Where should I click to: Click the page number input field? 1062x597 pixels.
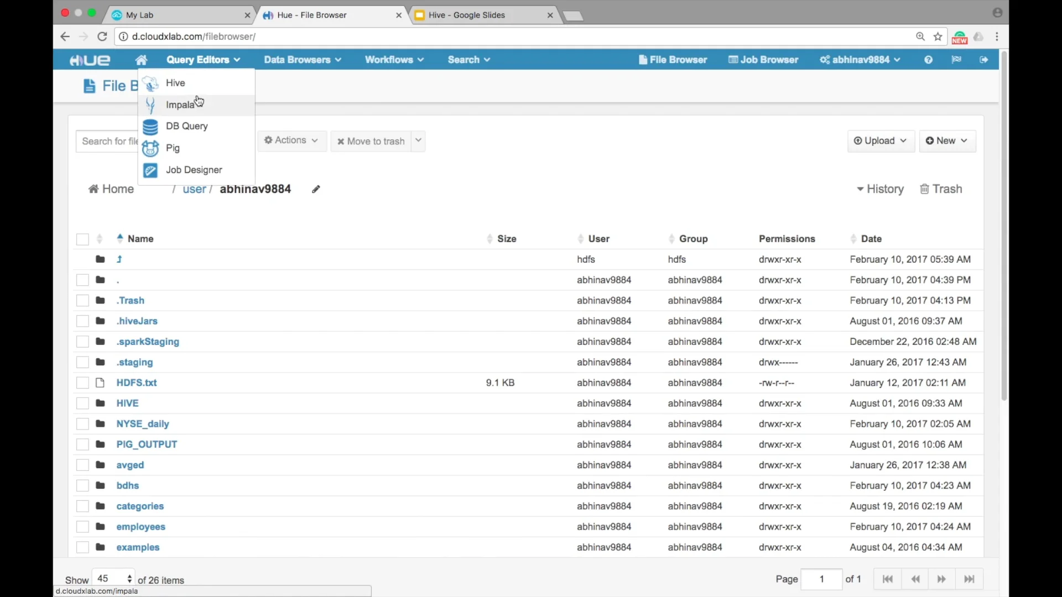pyautogui.click(x=821, y=579)
